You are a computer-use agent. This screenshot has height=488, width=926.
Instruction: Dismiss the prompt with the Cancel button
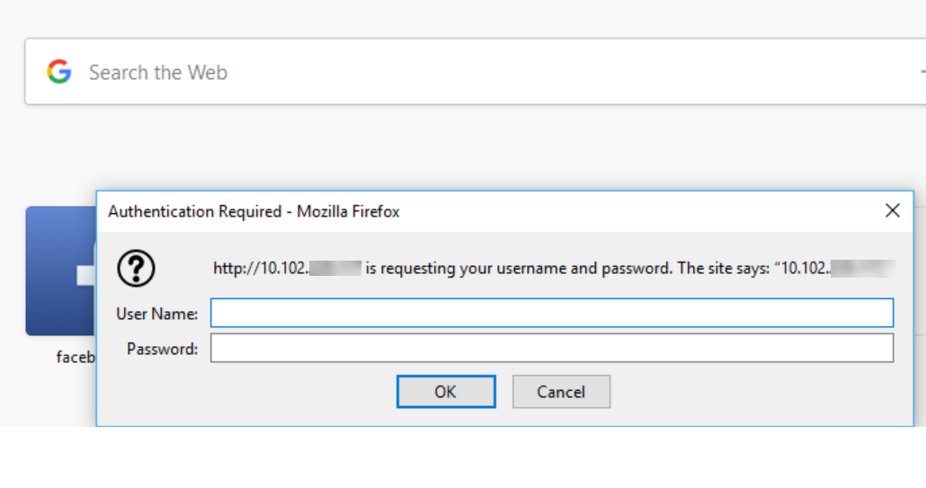pos(561,392)
